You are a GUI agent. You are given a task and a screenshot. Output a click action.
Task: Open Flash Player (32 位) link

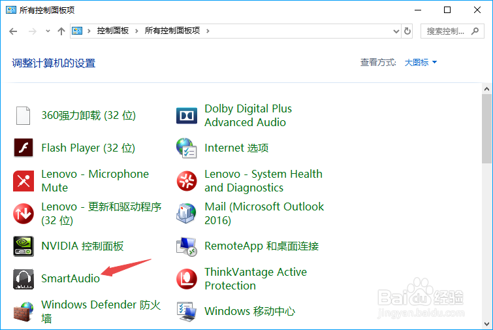(x=88, y=148)
